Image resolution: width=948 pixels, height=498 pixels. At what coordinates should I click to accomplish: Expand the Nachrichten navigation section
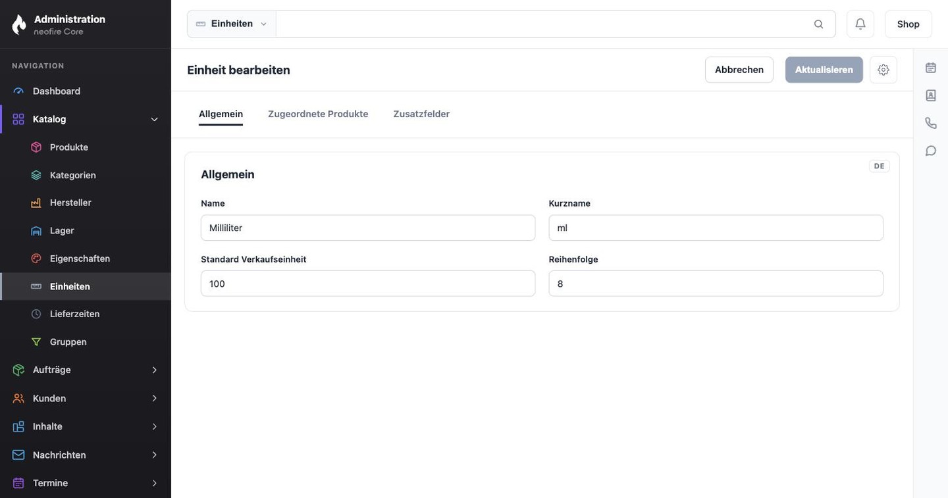(155, 455)
